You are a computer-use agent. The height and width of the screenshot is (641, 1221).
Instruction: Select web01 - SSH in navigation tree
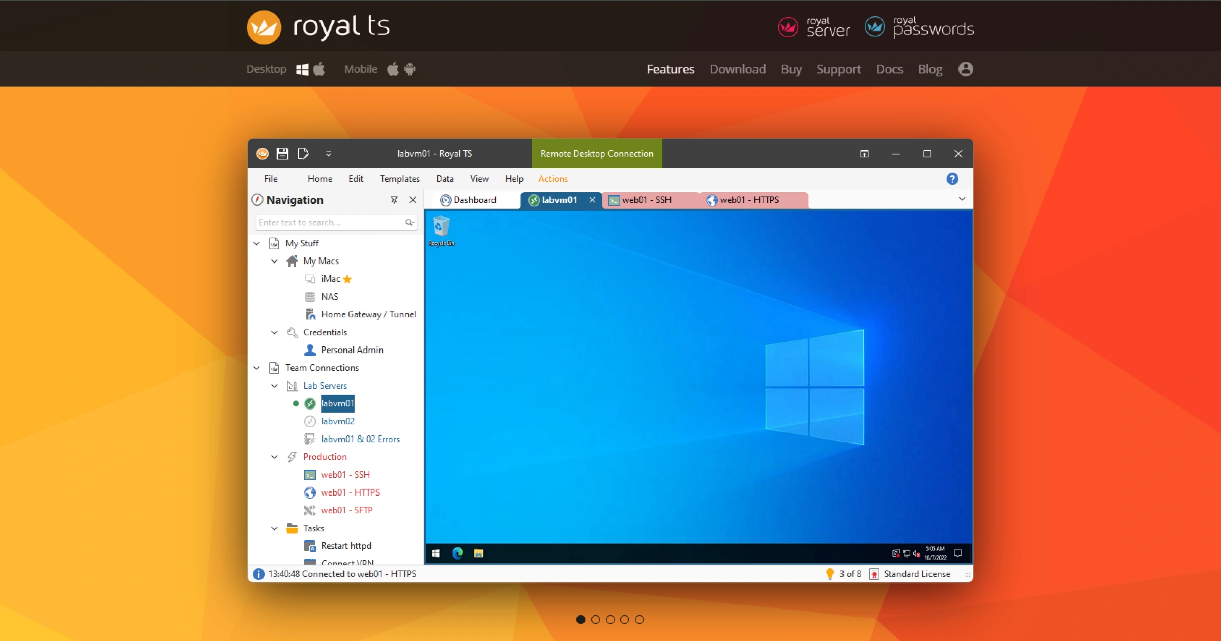click(345, 475)
